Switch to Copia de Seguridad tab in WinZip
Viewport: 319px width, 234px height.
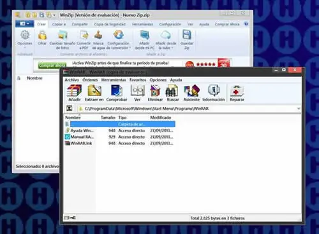[110, 24]
